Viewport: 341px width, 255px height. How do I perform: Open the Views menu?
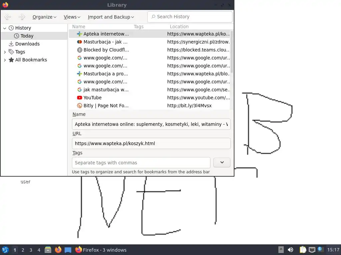(72, 17)
